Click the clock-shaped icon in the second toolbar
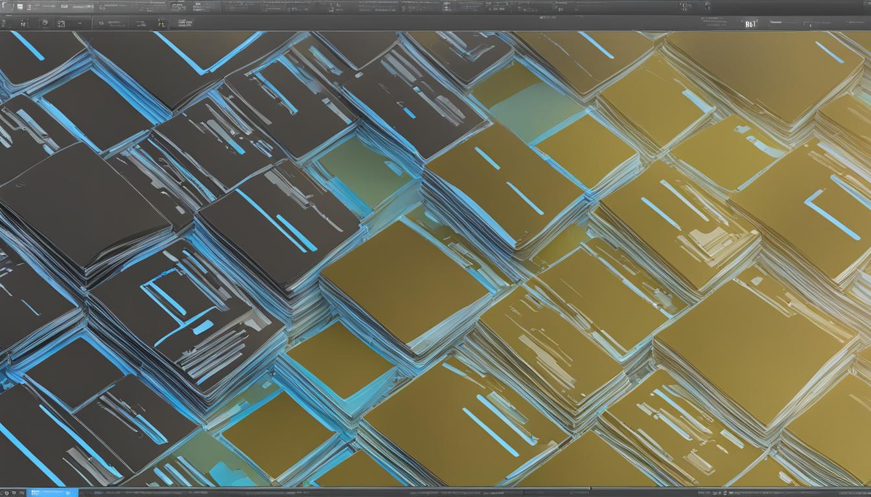The height and width of the screenshot is (497, 871). click(44, 23)
